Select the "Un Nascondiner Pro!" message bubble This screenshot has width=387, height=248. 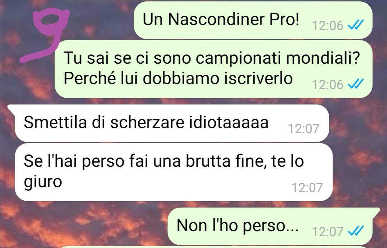(253, 20)
